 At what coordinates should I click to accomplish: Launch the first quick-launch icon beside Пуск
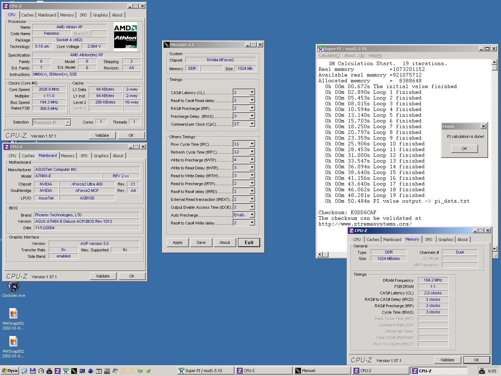pos(24,371)
